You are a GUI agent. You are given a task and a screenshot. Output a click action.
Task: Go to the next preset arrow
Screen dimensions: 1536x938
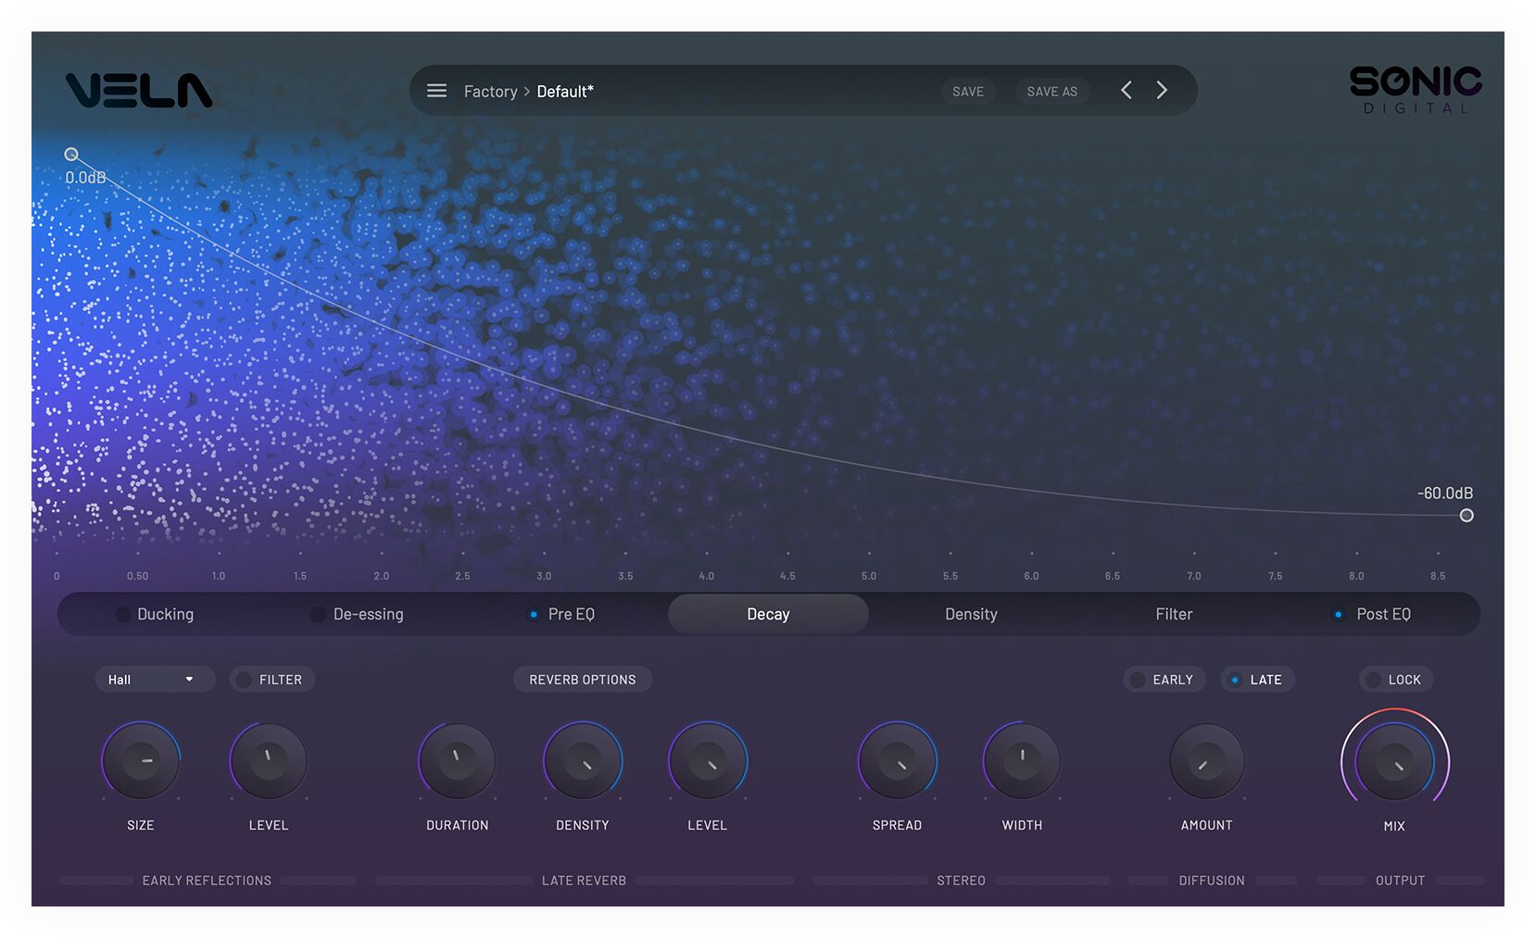(x=1162, y=90)
